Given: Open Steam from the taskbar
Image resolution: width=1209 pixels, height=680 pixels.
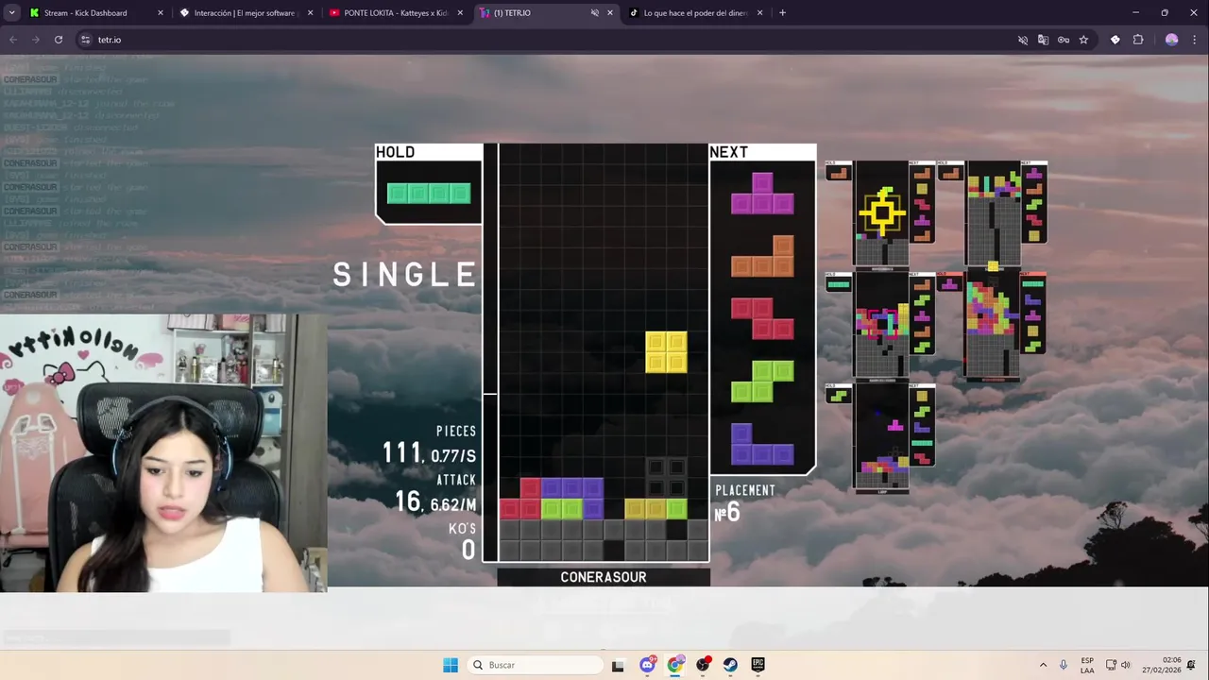Looking at the screenshot, I should (730, 665).
